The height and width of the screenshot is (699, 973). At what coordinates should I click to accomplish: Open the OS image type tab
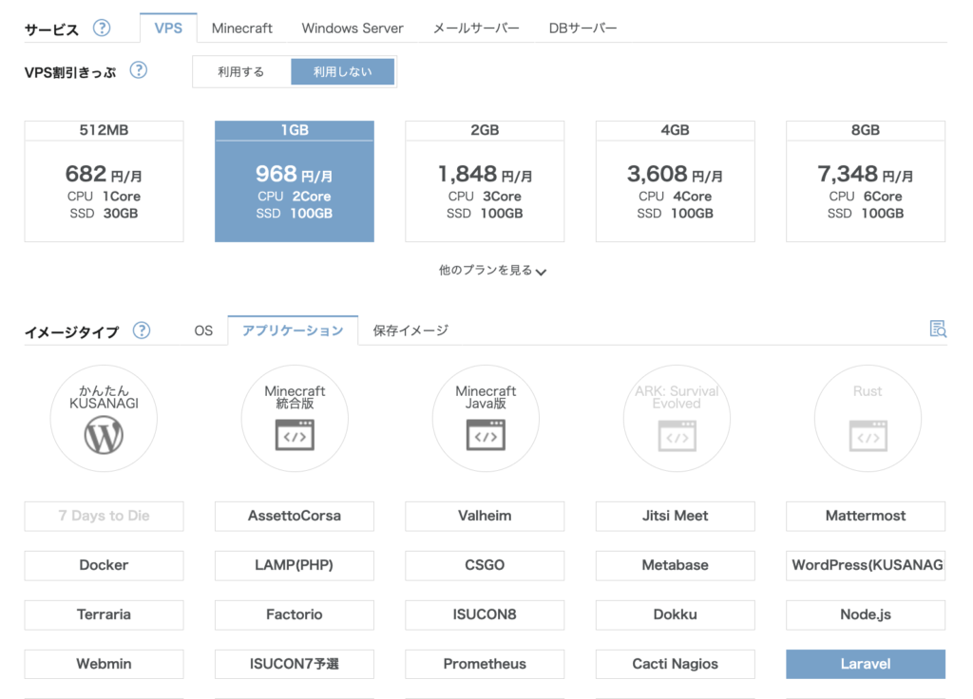point(203,331)
